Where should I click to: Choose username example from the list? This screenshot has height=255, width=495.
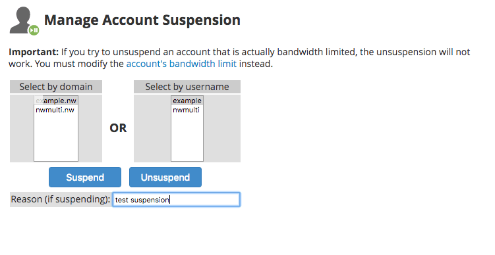point(187,101)
